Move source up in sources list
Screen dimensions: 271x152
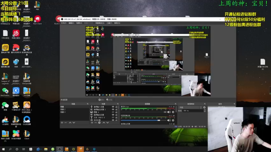(x=104, y=123)
